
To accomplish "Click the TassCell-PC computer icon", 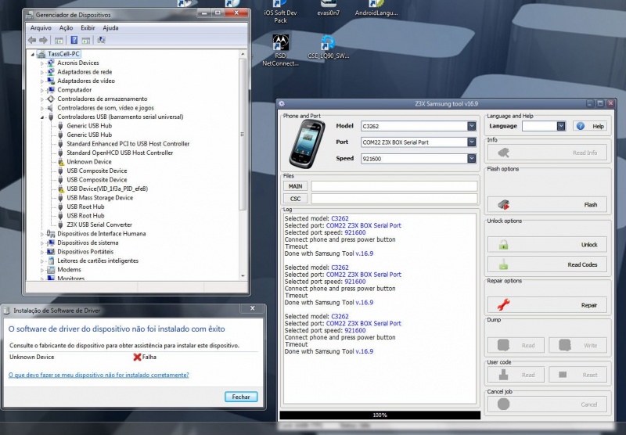I will click(41, 53).
